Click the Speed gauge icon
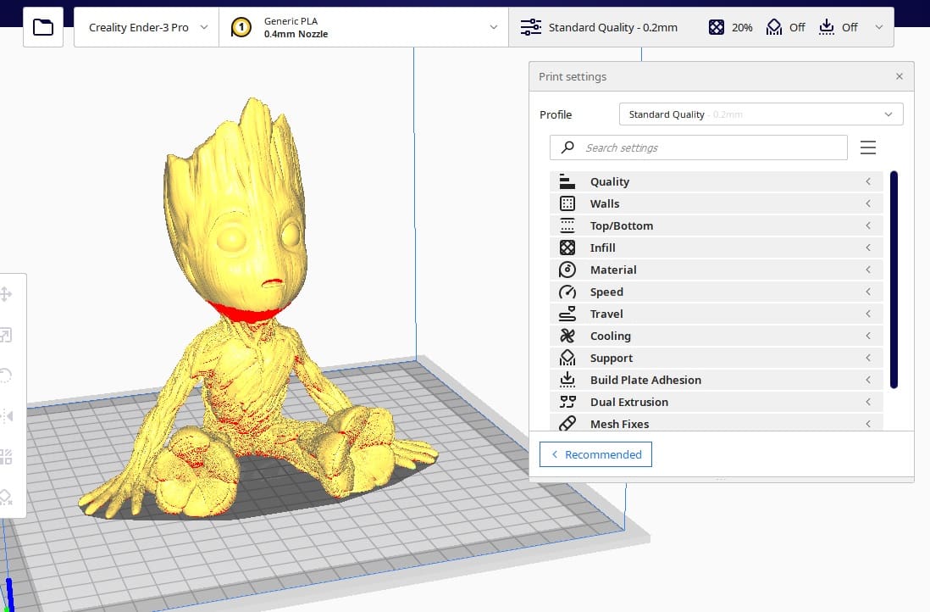This screenshot has height=612, width=930. (x=567, y=292)
